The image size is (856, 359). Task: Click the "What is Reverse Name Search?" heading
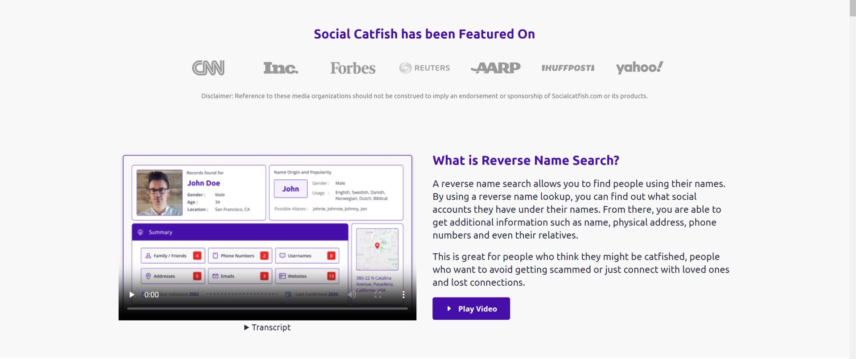click(526, 161)
